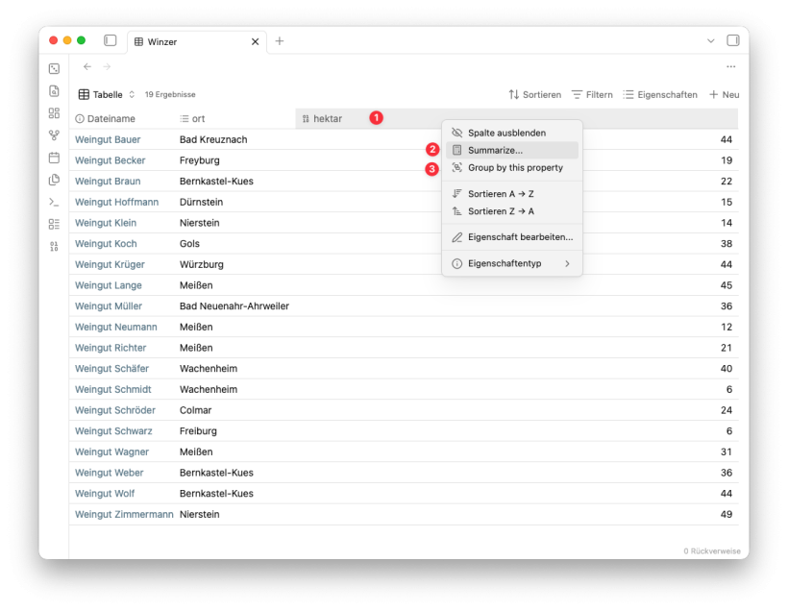Open the Tabelle view dropdown
This screenshot has width=788, height=610.
tap(107, 95)
